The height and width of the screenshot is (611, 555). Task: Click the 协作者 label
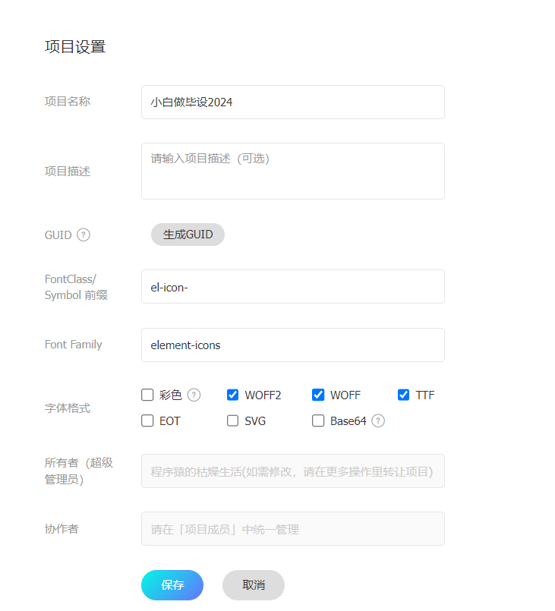click(61, 529)
